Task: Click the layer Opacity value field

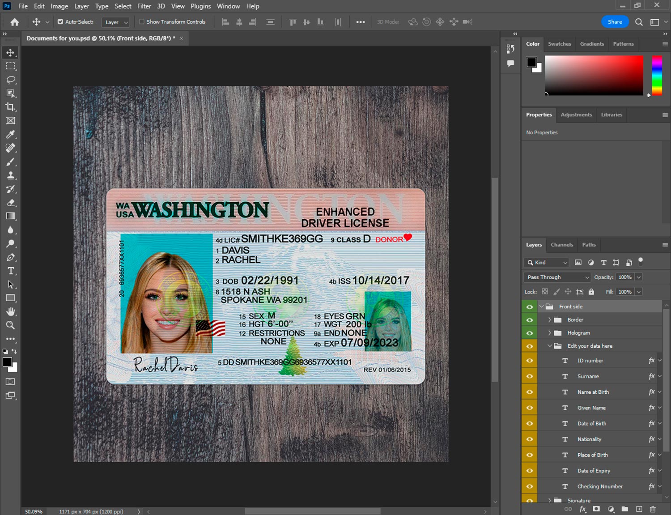Action: [625, 277]
